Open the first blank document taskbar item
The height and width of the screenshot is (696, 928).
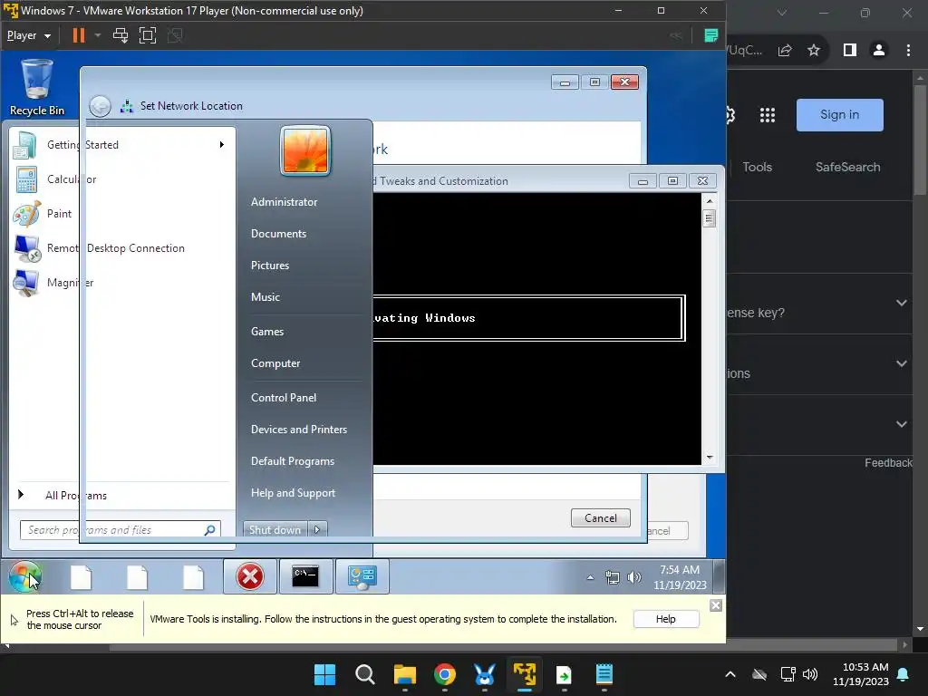pos(81,577)
